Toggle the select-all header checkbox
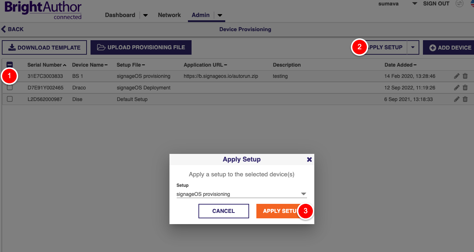The width and height of the screenshot is (474, 252). pyautogui.click(x=10, y=65)
